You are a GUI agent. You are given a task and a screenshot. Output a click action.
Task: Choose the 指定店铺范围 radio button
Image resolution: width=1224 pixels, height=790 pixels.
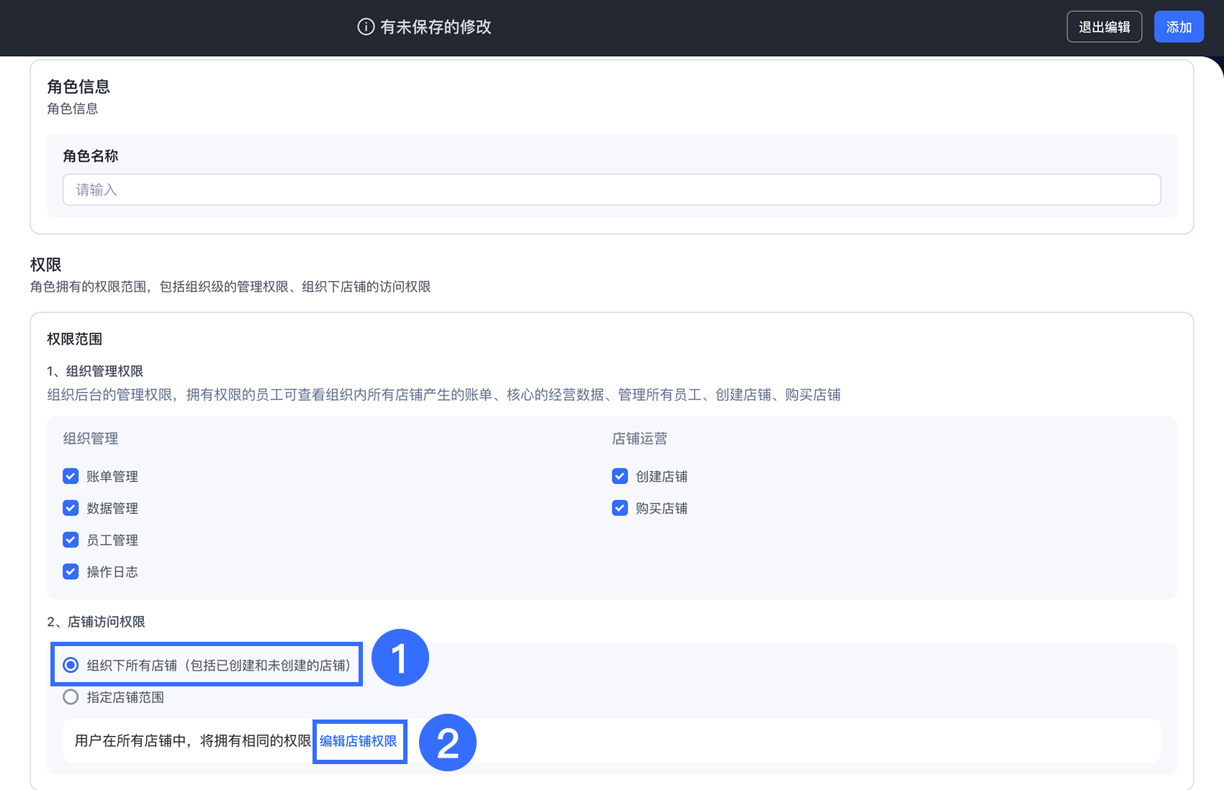[71, 697]
